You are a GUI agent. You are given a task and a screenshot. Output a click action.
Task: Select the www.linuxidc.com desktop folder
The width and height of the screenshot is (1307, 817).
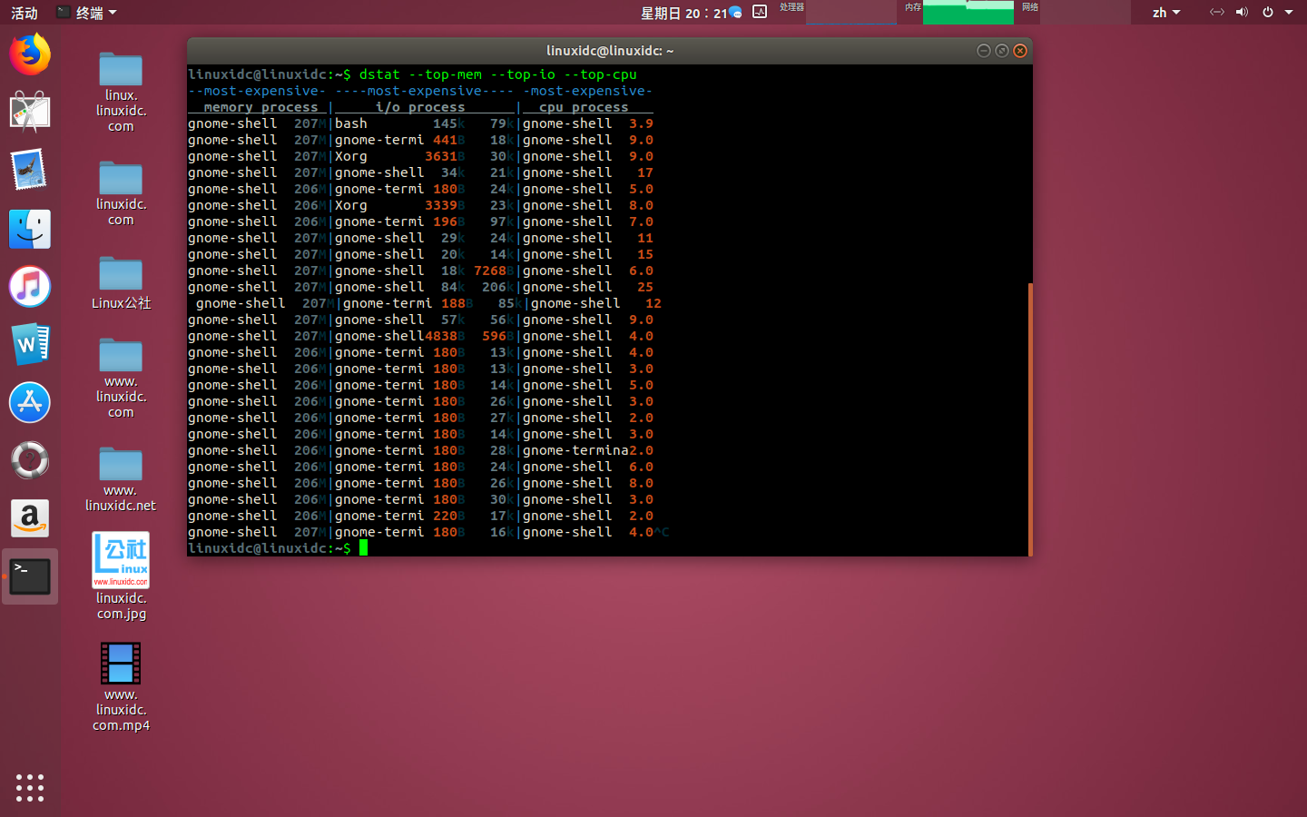[121, 379]
